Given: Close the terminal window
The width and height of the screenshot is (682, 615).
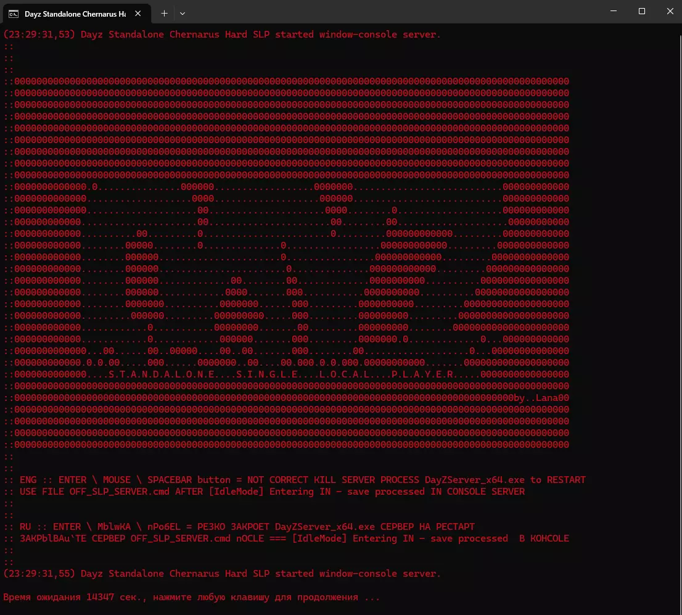Looking at the screenshot, I should point(670,11).
